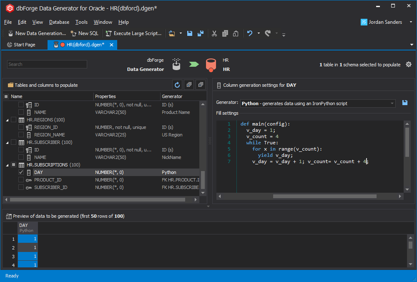The image size is (417, 282).
Task: Select the PRODUCT_ID column row
Action: click(101, 179)
